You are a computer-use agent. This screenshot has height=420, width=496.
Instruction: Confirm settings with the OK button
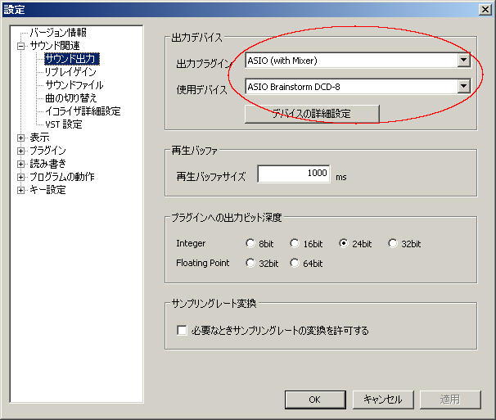coord(315,400)
